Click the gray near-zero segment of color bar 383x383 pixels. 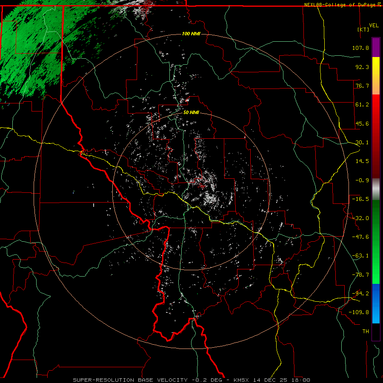click(x=376, y=189)
